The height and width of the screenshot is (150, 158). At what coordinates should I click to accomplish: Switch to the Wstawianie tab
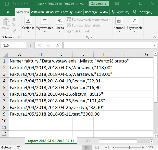point(37,12)
